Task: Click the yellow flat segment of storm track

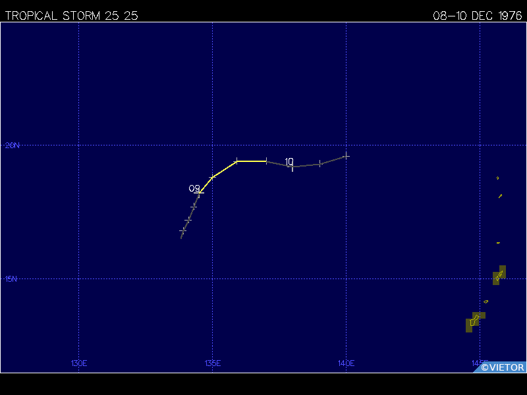Action: pos(252,161)
